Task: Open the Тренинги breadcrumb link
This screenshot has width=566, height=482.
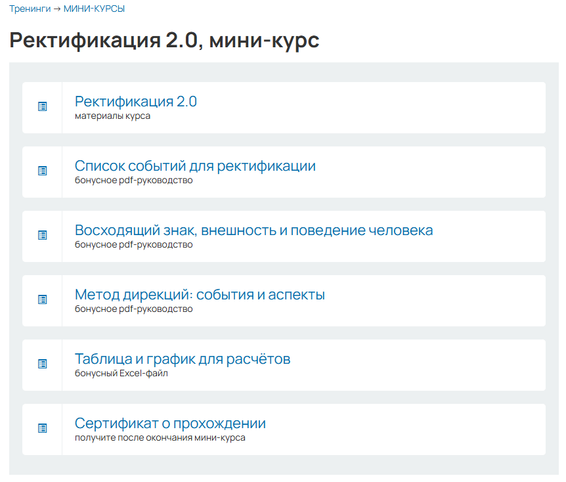Action: [x=30, y=9]
